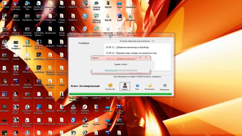The width and height of the screenshot is (242, 136).
Task: Open Skype Fake Quotes.rar archive
Action: 5,32
